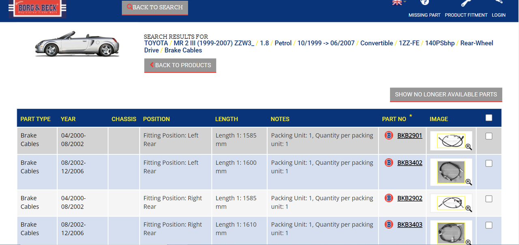Sort by YEAR column header
519x245 pixels.
coord(68,119)
